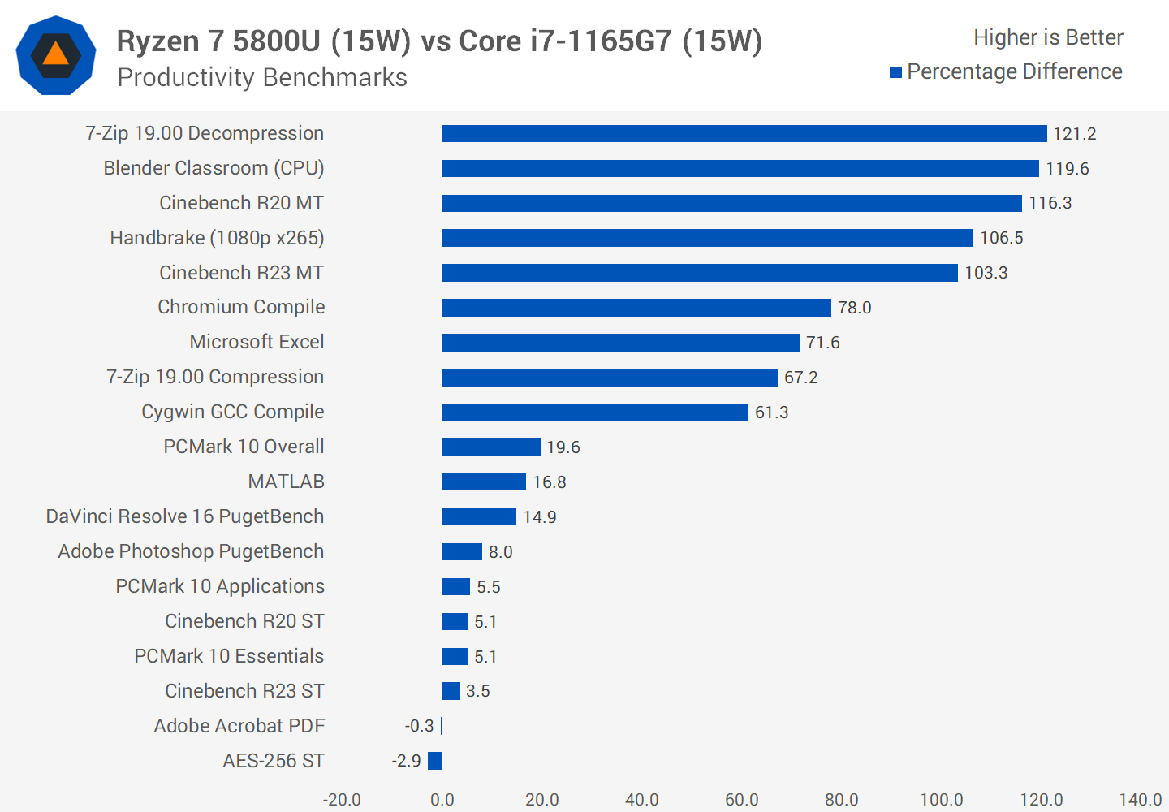Click the value '14.9'
1169x812 pixels.
540,517
